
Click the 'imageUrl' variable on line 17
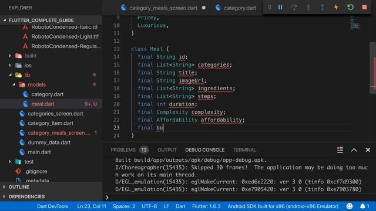(192, 81)
